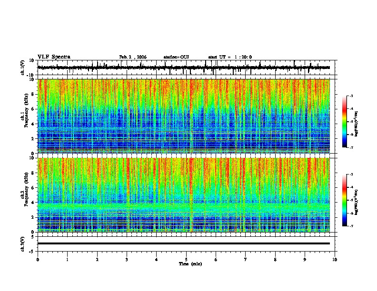Image resolution: width=377 pixels, height=291 pixels.
Task: Click the time axis tick label "0"
Action: pyautogui.click(x=38, y=260)
